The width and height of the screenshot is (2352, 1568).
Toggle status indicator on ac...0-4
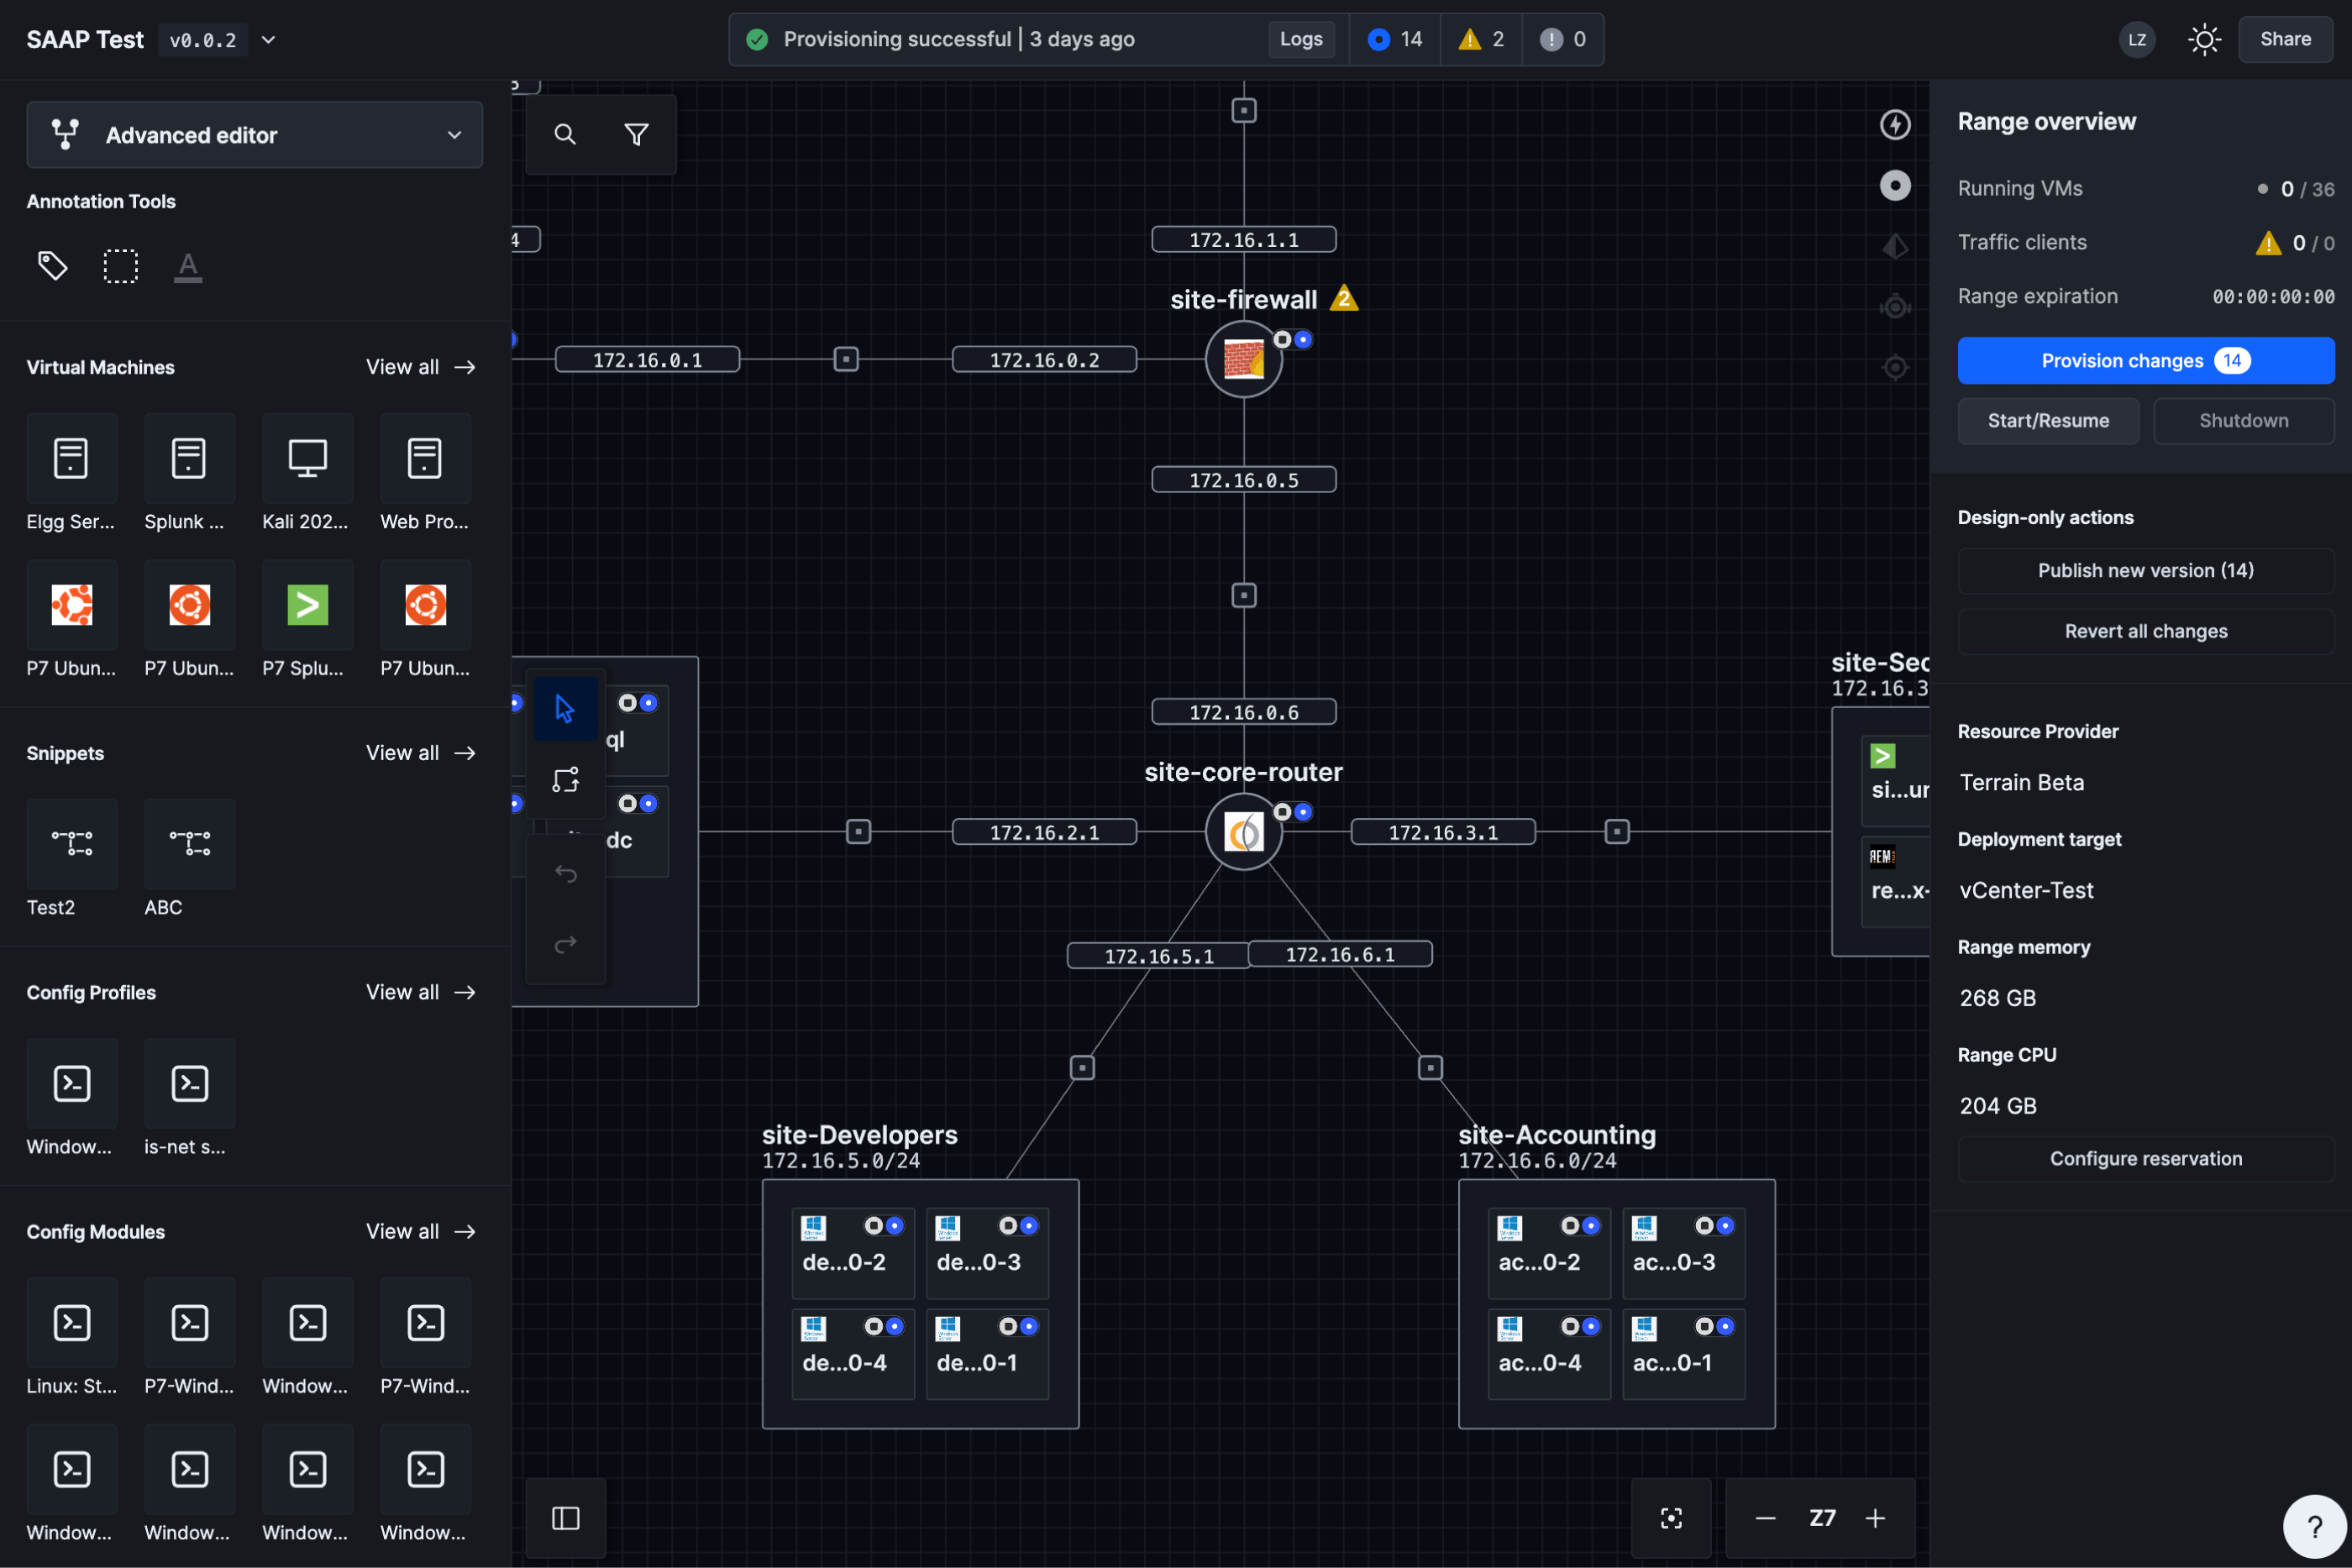point(1580,1327)
